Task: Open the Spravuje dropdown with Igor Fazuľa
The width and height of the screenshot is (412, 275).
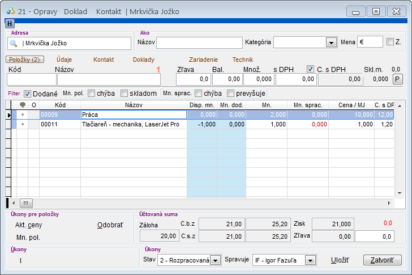Action: coord(310,260)
